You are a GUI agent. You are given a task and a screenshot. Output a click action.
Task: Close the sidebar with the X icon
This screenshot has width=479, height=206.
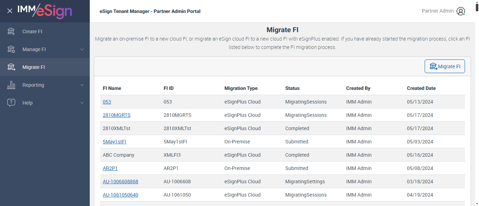pyautogui.click(x=10, y=11)
